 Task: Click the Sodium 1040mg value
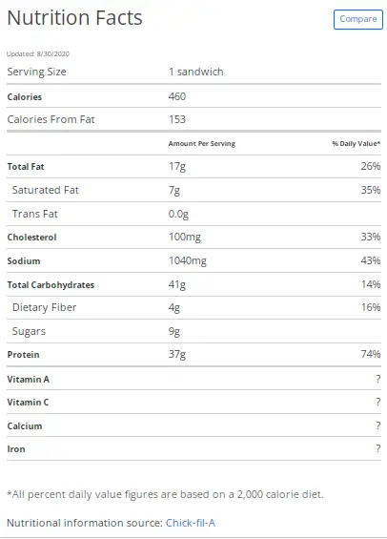188,260
